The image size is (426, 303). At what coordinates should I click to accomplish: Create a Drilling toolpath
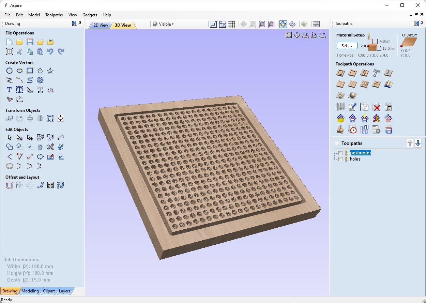click(364, 73)
